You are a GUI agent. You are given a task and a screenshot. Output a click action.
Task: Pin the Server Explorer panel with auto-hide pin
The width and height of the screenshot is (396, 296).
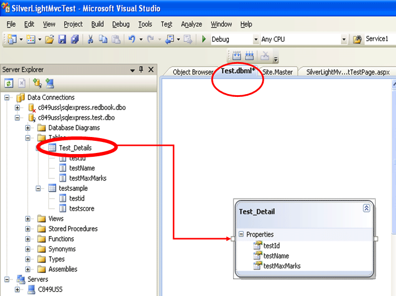(x=141, y=69)
